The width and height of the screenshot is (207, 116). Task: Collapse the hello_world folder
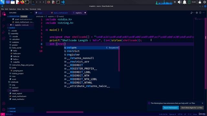[16, 48]
